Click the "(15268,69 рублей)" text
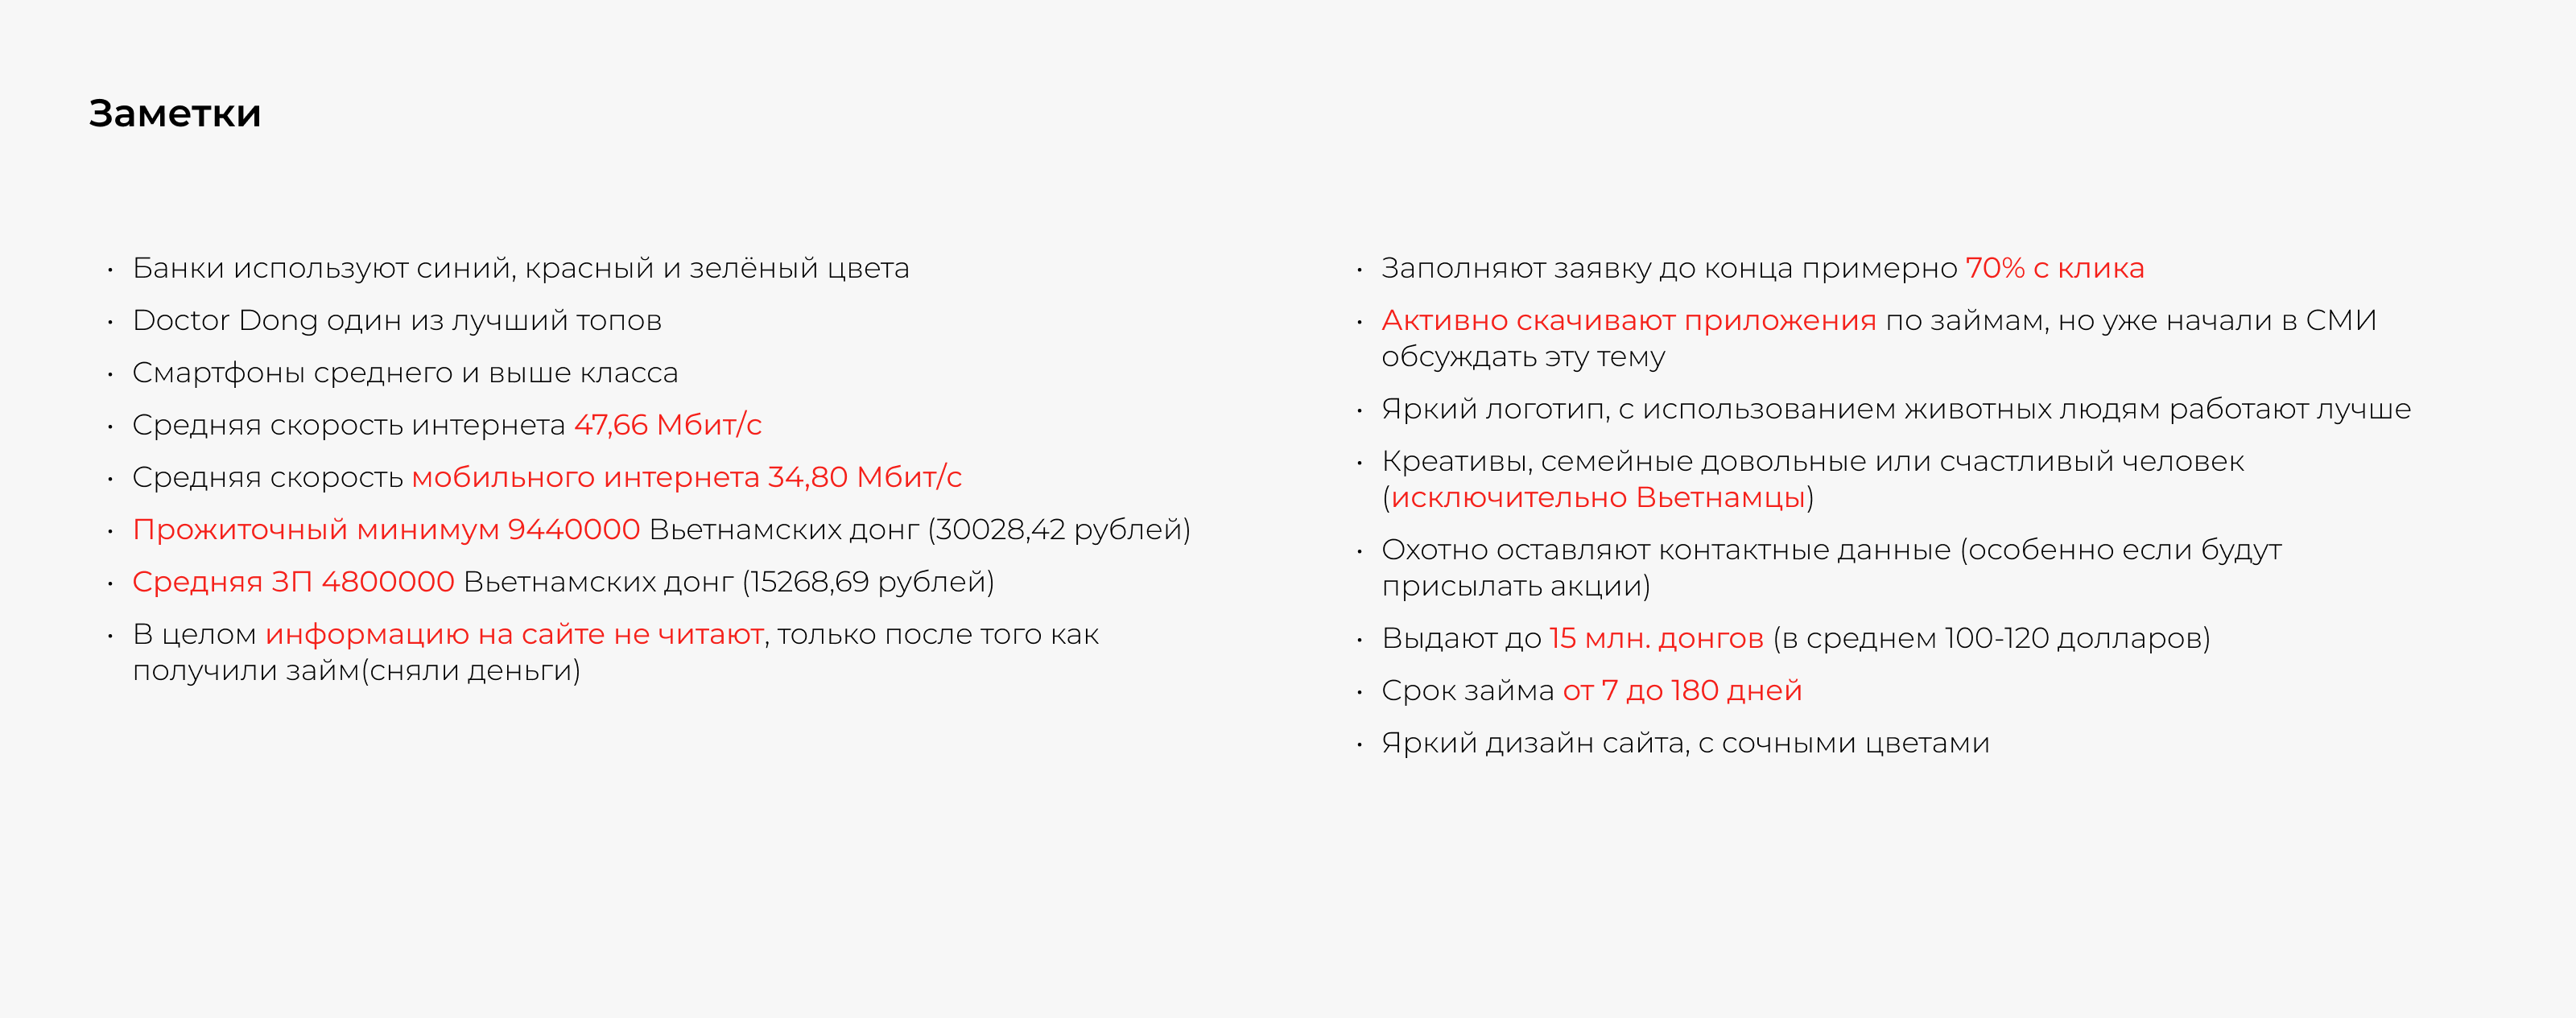 [x=868, y=582]
